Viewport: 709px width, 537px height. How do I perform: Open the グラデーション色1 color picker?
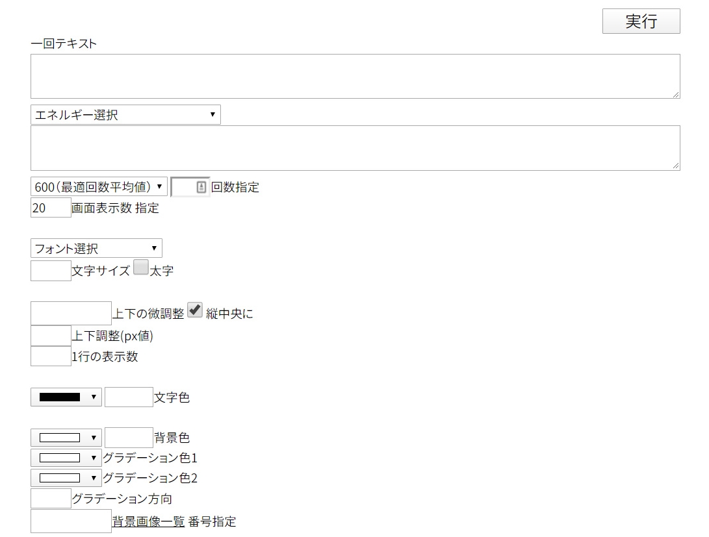66,458
